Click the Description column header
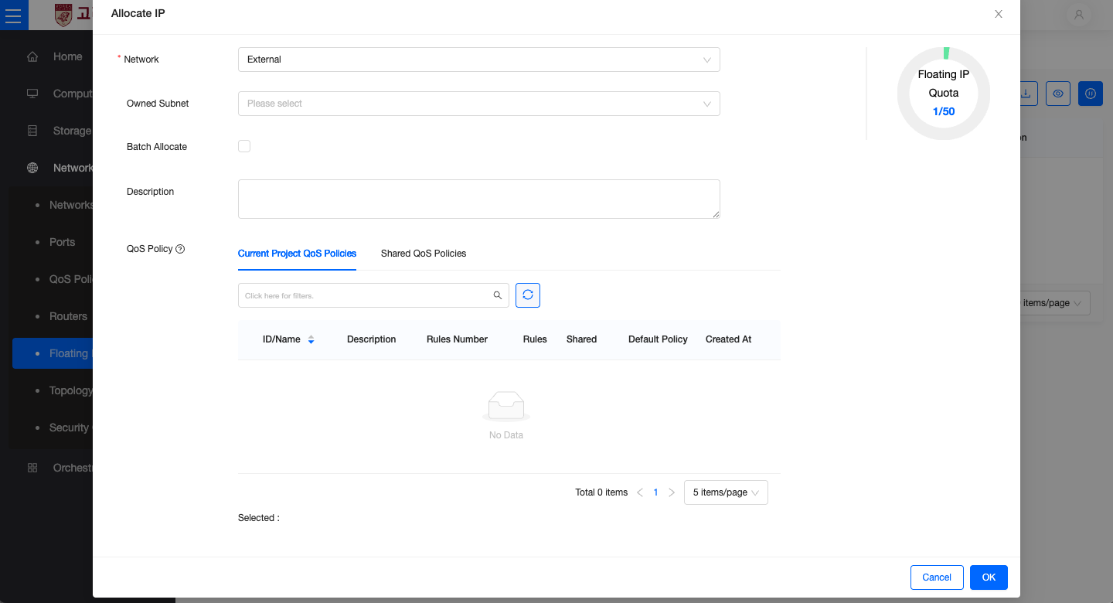The height and width of the screenshot is (603, 1113). pyautogui.click(x=371, y=339)
